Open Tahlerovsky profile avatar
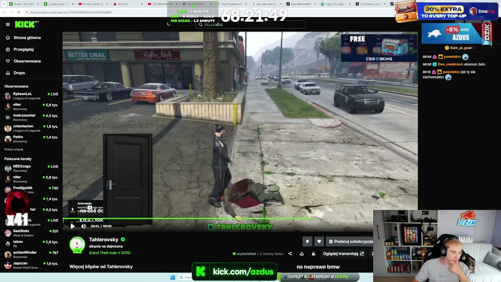 (77, 245)
